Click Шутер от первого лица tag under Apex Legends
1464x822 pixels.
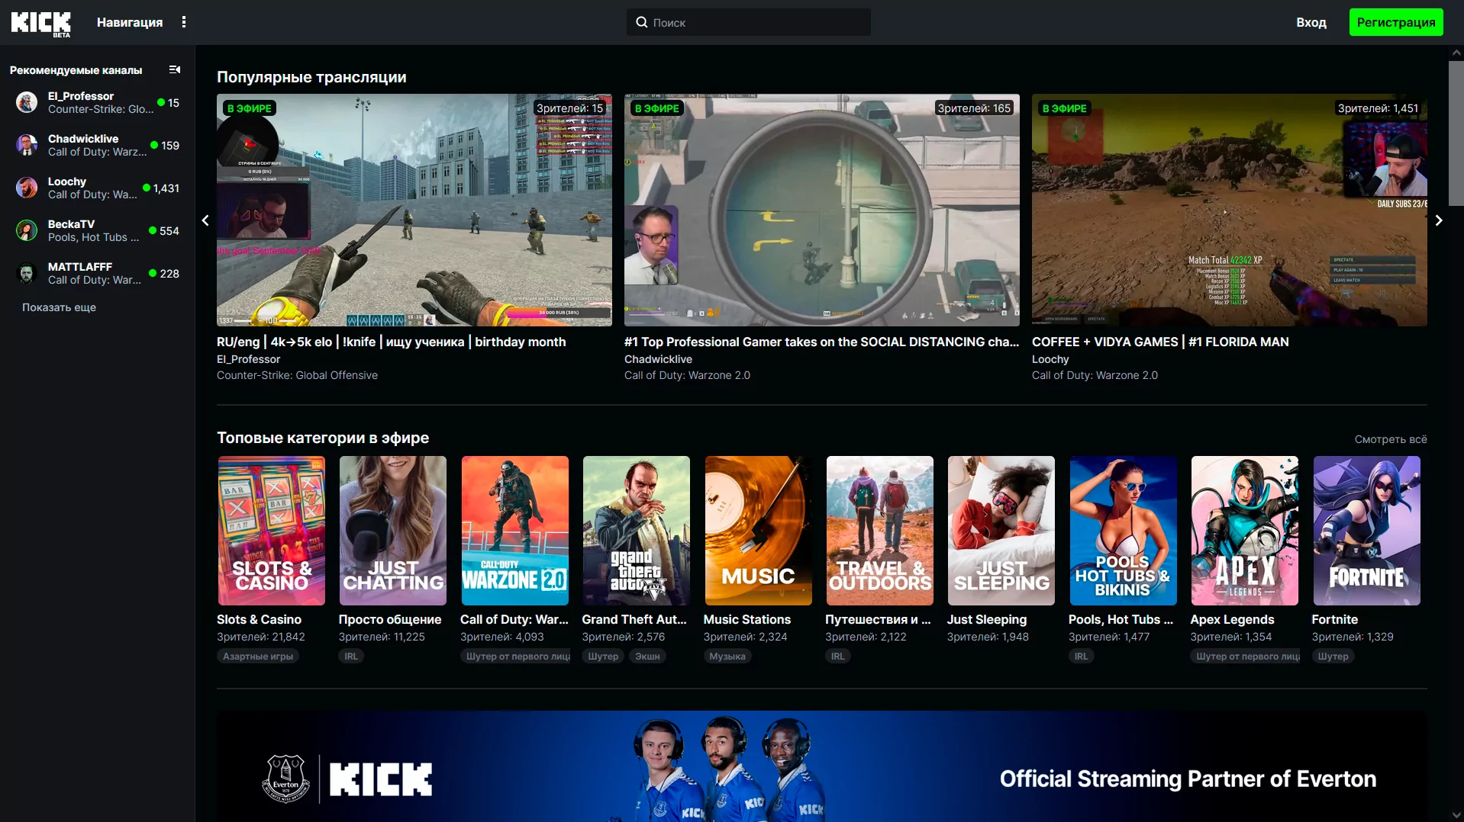1246,656
